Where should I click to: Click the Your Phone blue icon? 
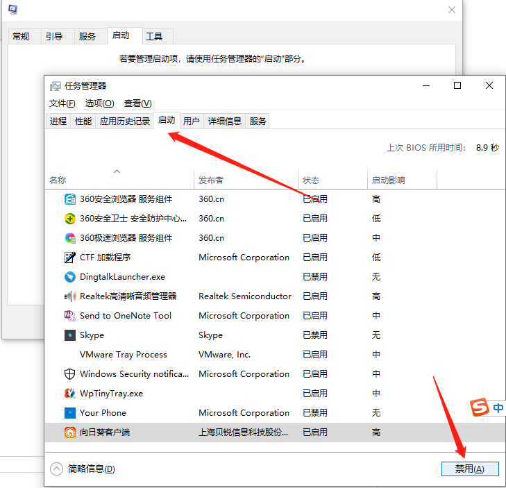pyautogui.click(x=69, y=413)
